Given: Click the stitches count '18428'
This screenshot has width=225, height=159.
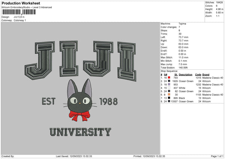Looking at the screenshot, I should 219,3.
